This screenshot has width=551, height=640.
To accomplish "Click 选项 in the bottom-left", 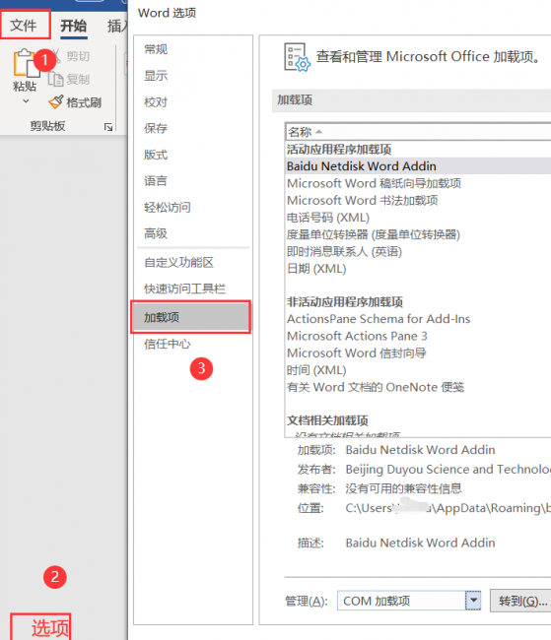I will 50,628.
